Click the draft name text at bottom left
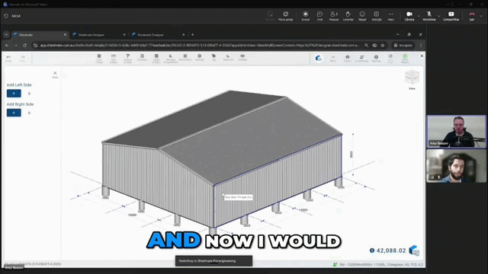 coord(33,264)
